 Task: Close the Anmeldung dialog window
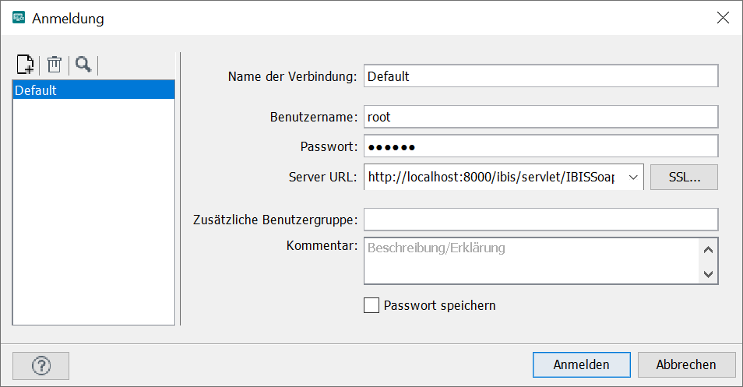(x=723, y=18)
